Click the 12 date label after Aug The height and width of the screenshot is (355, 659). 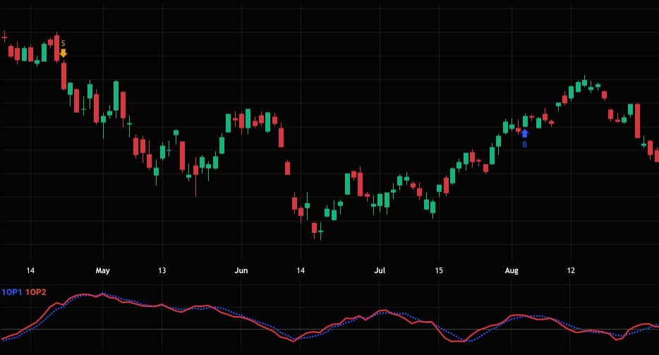click(x=571, y=270)
